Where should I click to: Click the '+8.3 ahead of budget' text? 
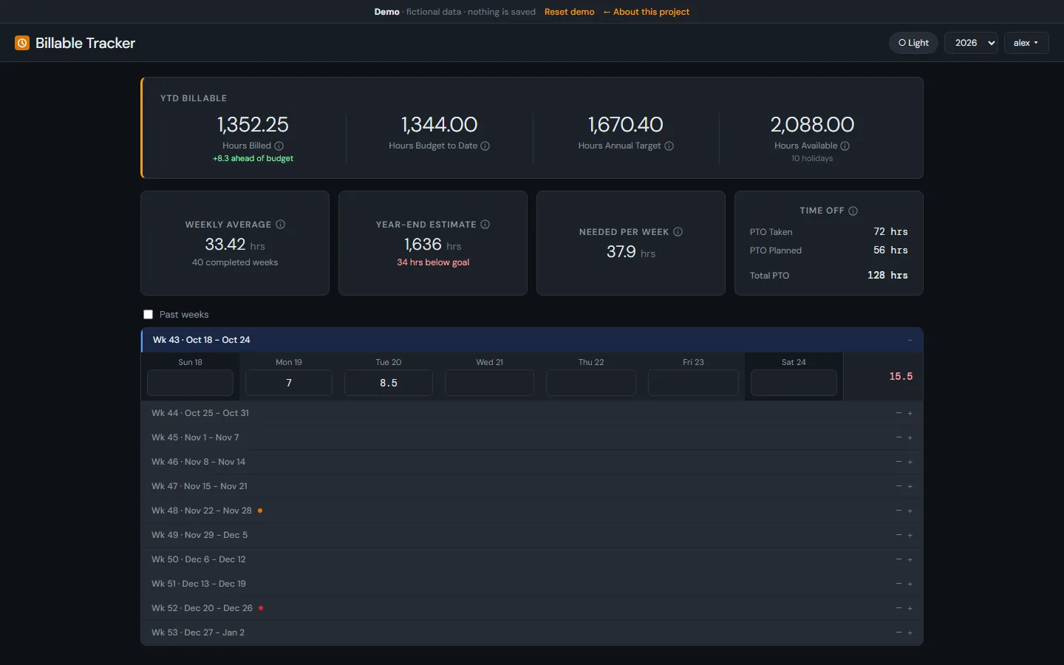[x=253, y=158]
